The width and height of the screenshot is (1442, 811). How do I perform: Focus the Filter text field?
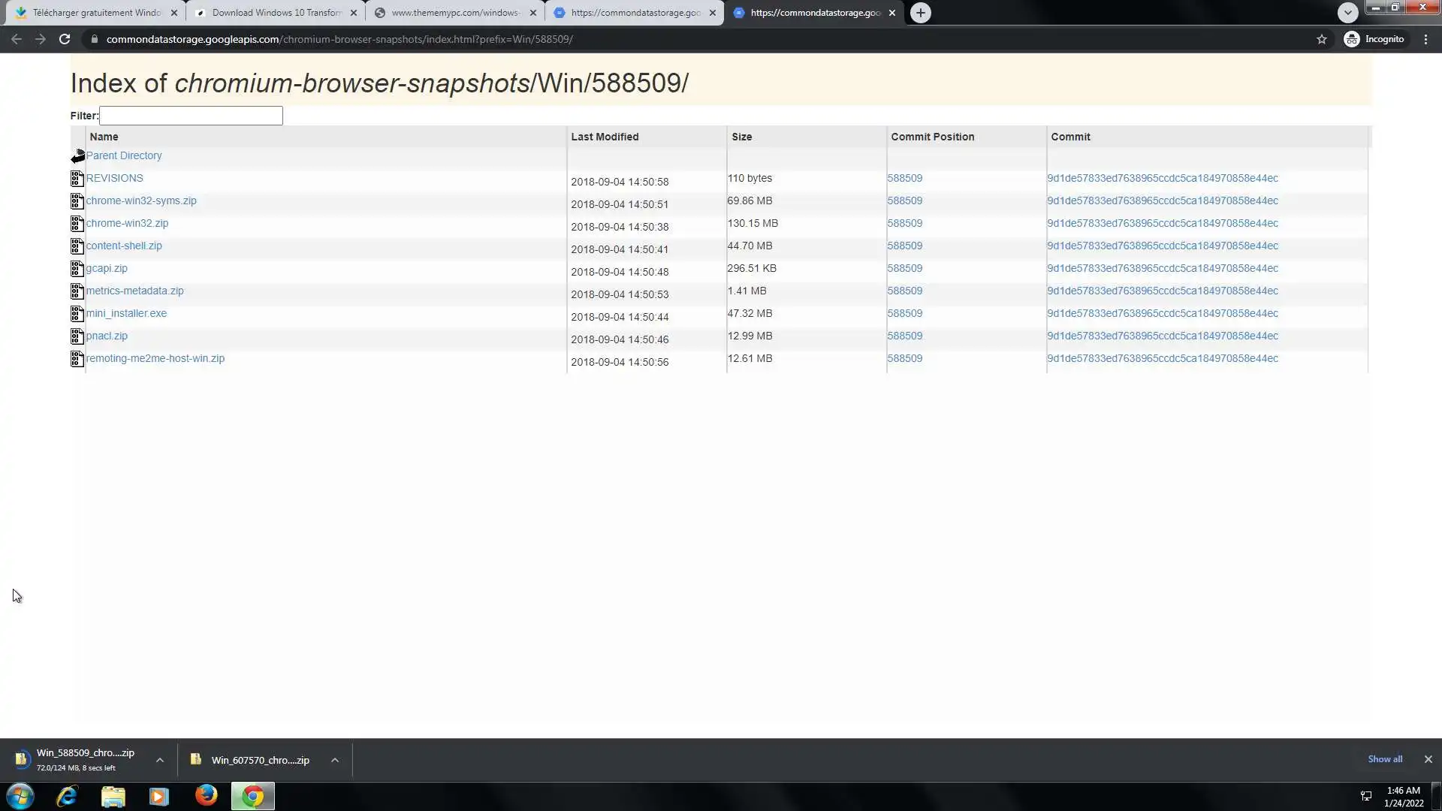191,116
